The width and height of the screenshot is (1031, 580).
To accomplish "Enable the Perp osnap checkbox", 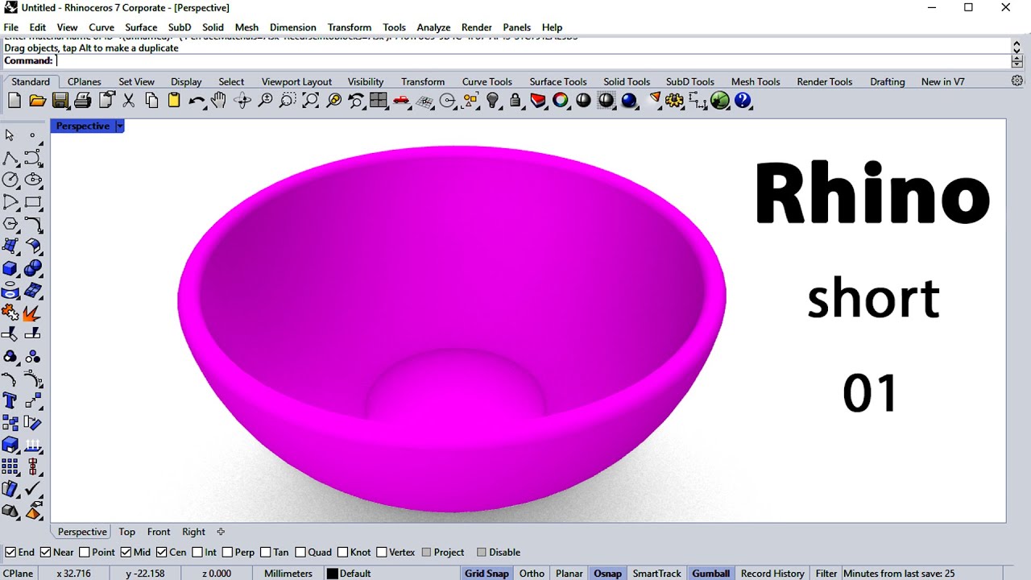I will [227, 553].
